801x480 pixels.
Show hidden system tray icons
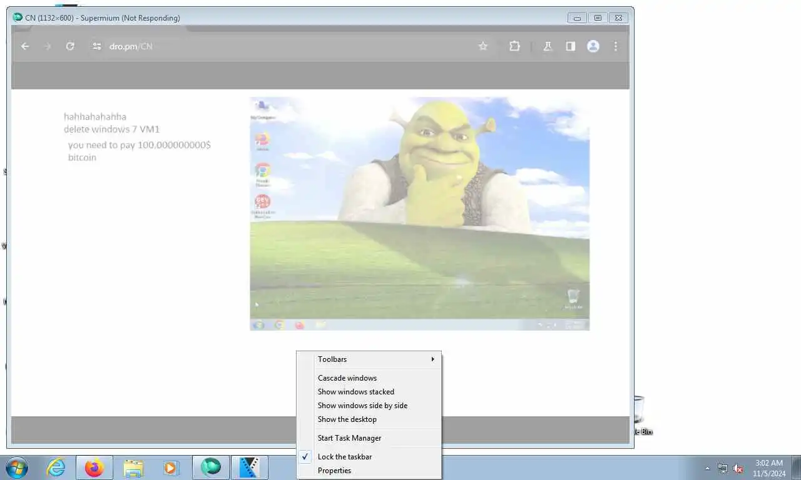(x=708, y=468)
